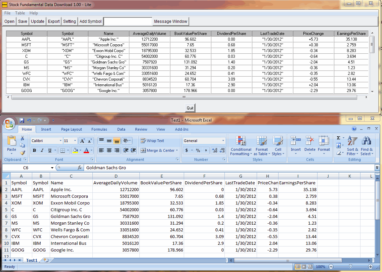Click the zoom slider handle in status bar
This screenshot has height=272, width=382.
[x=350, y=267]
